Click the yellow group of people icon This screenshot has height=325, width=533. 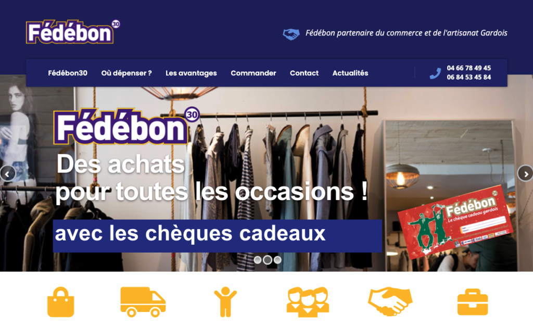point(308,302)
